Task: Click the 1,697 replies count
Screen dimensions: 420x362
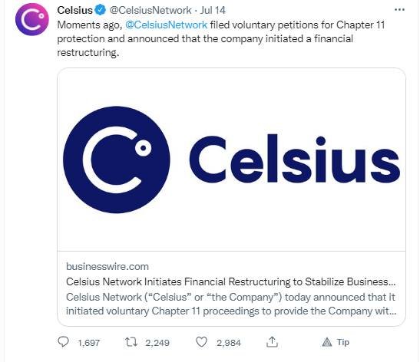Action: click(88, 343)
